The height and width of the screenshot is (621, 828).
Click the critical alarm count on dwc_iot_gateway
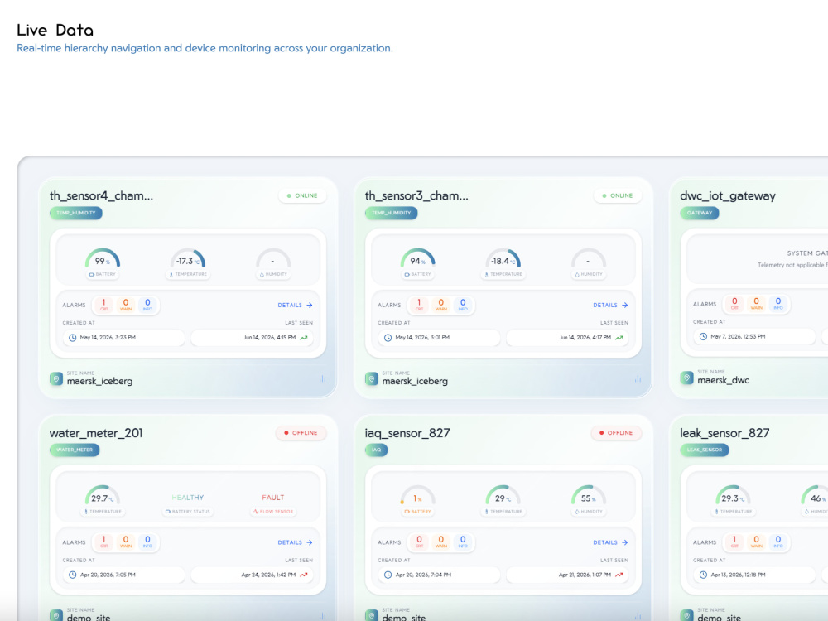[x=734, y=304]
